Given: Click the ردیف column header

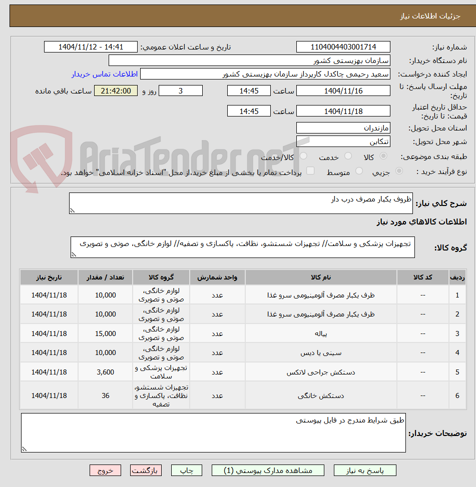Looking at the screenshot, I should 457,277.
